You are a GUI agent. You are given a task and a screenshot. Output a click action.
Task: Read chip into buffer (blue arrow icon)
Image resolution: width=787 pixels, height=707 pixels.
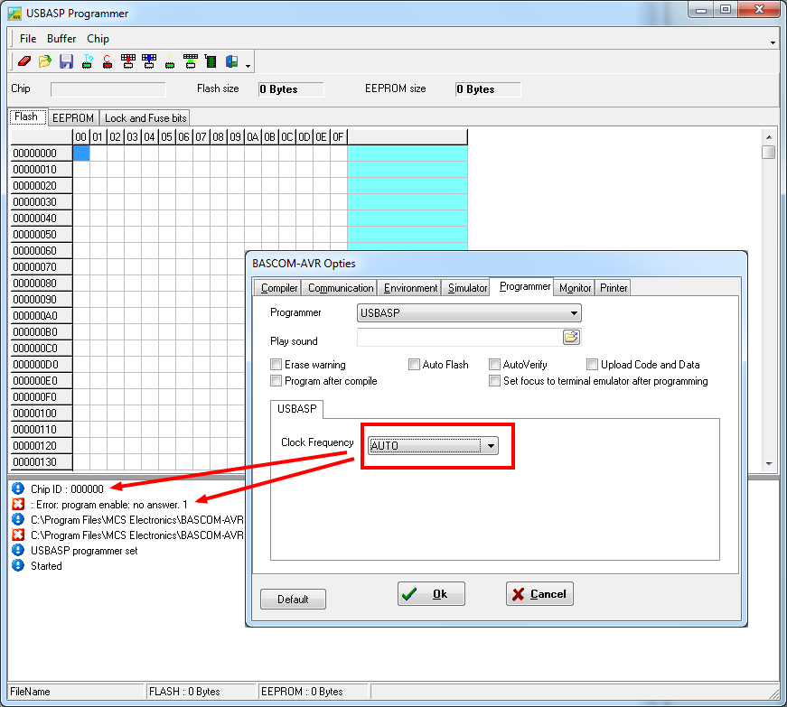pos(149,61)
